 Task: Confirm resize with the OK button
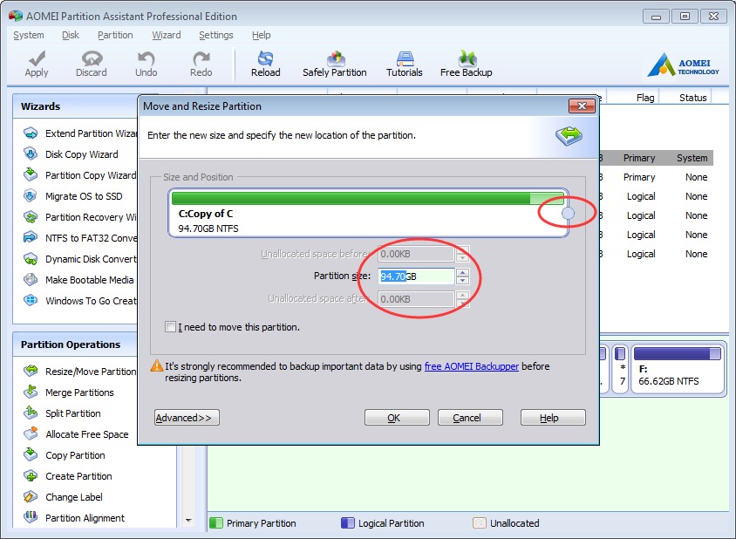(397, 418)
